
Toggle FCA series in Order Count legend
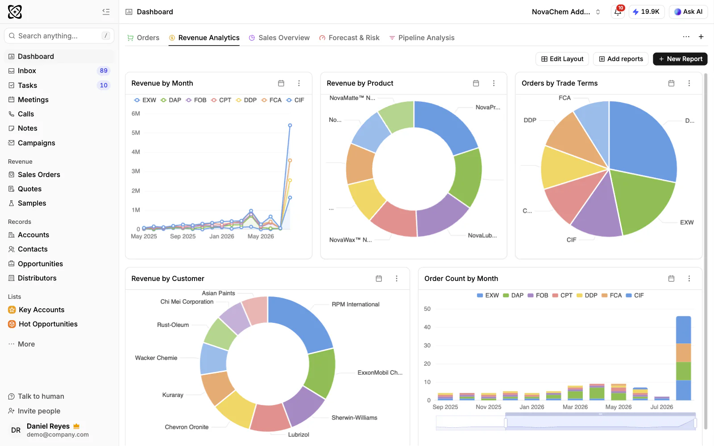(x=612, y=296)
